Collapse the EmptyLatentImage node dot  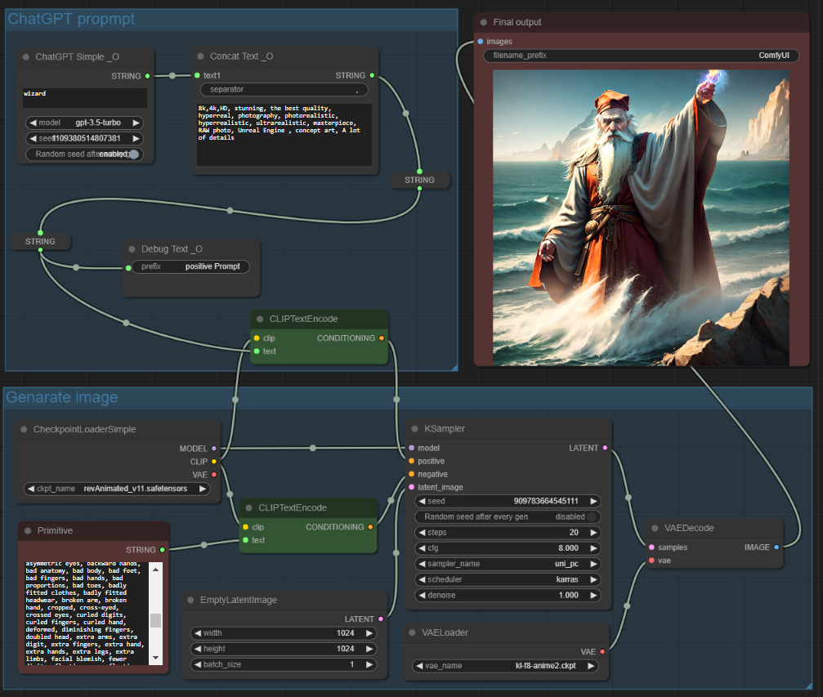[x=190, y=600]
